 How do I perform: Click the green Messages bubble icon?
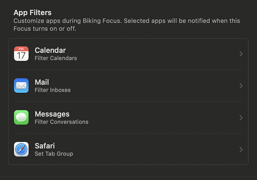pyautogui.click(x=21, y=118)
